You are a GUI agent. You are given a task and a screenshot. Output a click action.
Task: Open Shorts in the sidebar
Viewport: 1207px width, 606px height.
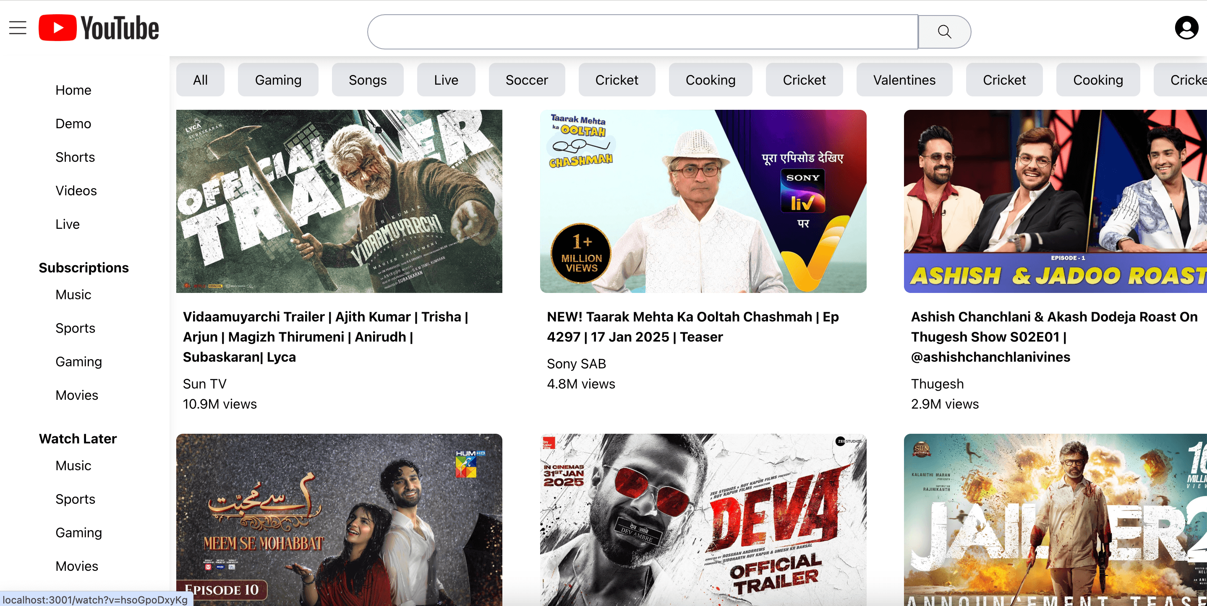[x=75, y=157]
